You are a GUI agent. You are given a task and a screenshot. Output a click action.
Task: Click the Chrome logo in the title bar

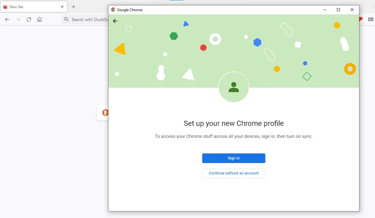click(x=113, y=10)
